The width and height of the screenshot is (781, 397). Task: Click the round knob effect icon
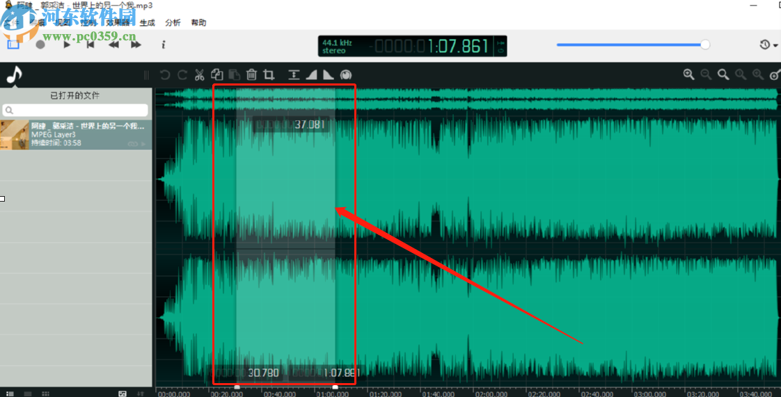pos(346,75)
